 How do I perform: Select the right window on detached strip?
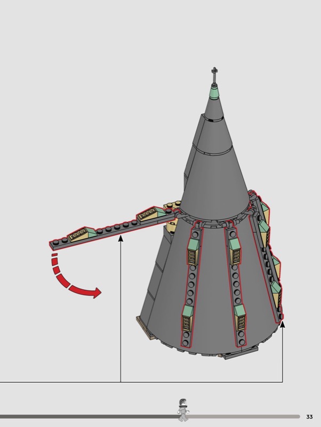pyautogui.click(x=148, y=215)
